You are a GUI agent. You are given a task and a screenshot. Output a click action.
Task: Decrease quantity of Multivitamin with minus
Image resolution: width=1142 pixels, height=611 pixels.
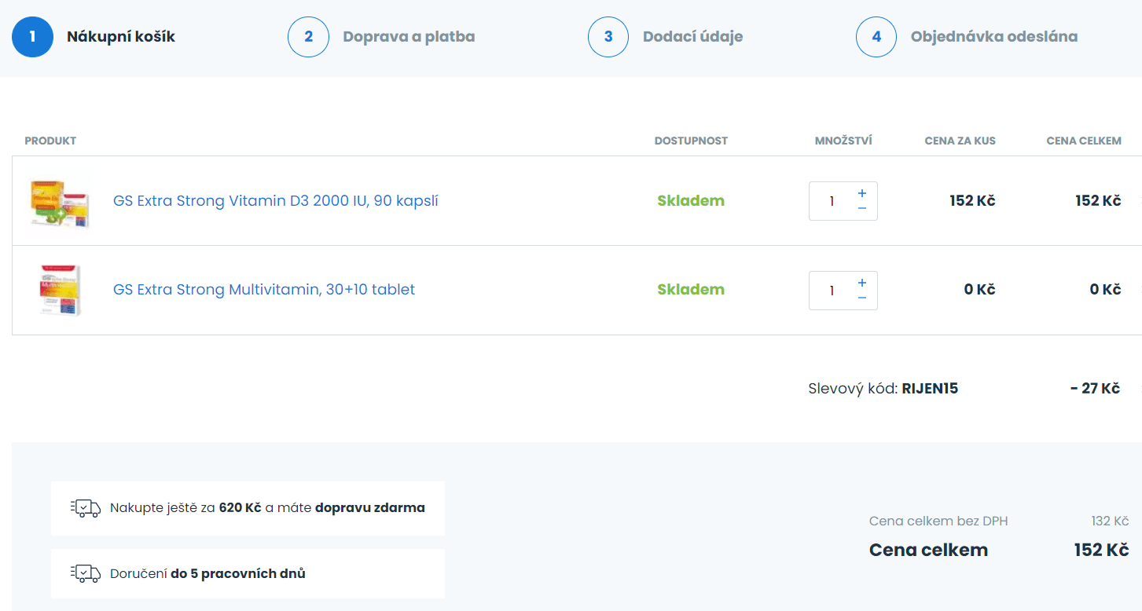coord(862,298)
